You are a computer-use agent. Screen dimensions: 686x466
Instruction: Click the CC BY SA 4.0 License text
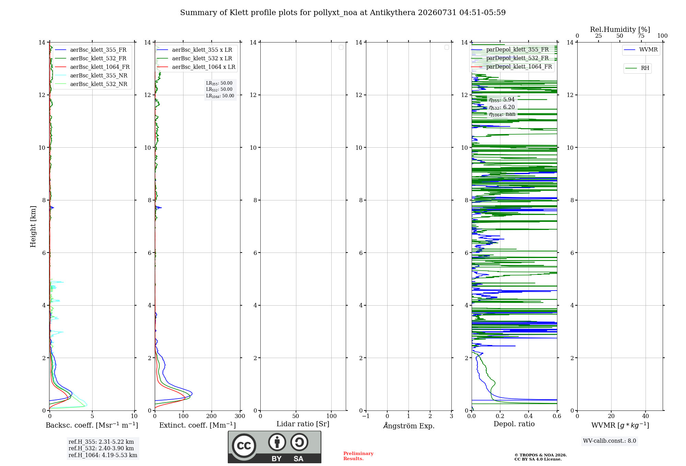pyautogui.click(x=538, y=459)
